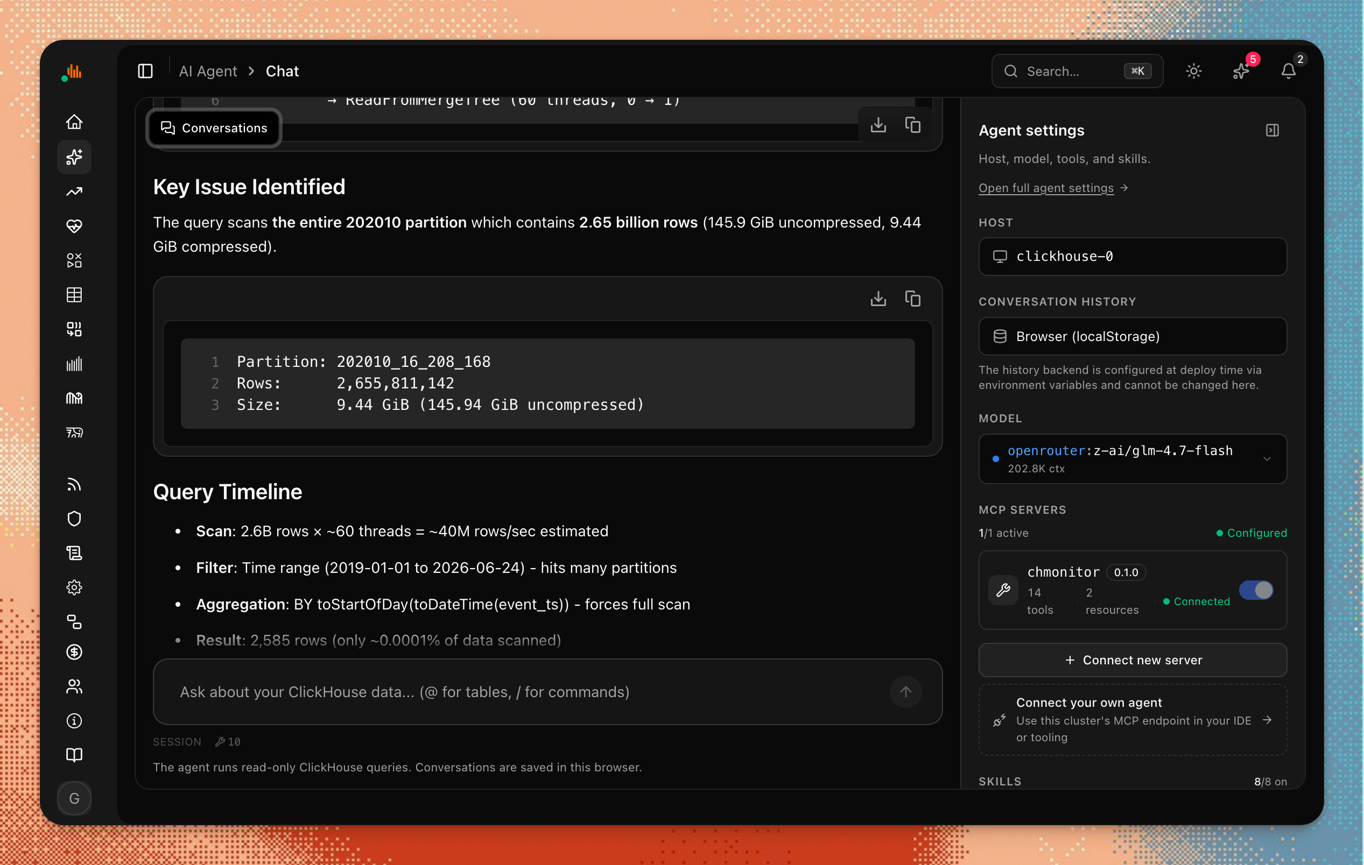Click the arches icon in sidebar
The height and width of the screenshot is (865, 1364).
coord(74,399)
